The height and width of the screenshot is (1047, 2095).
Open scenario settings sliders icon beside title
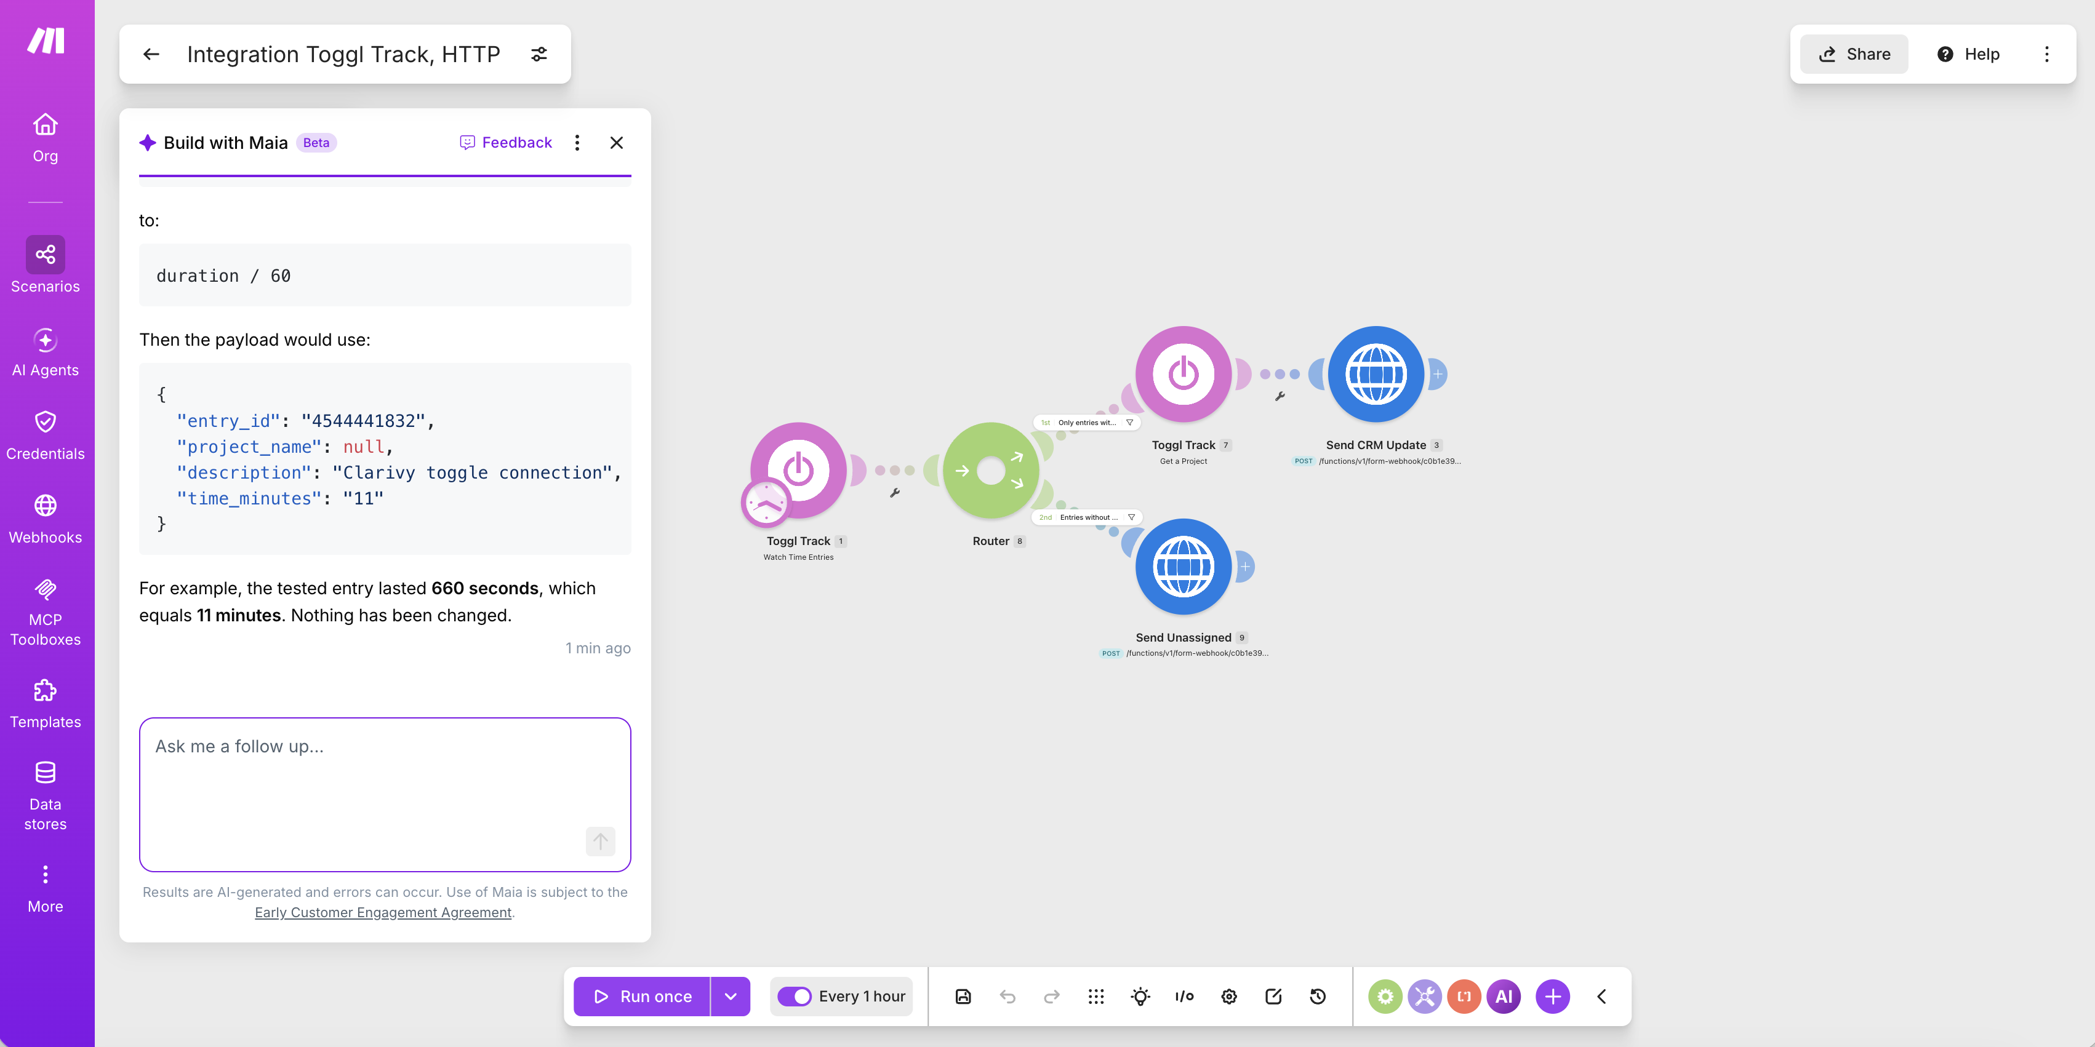[x=539, y=55]
